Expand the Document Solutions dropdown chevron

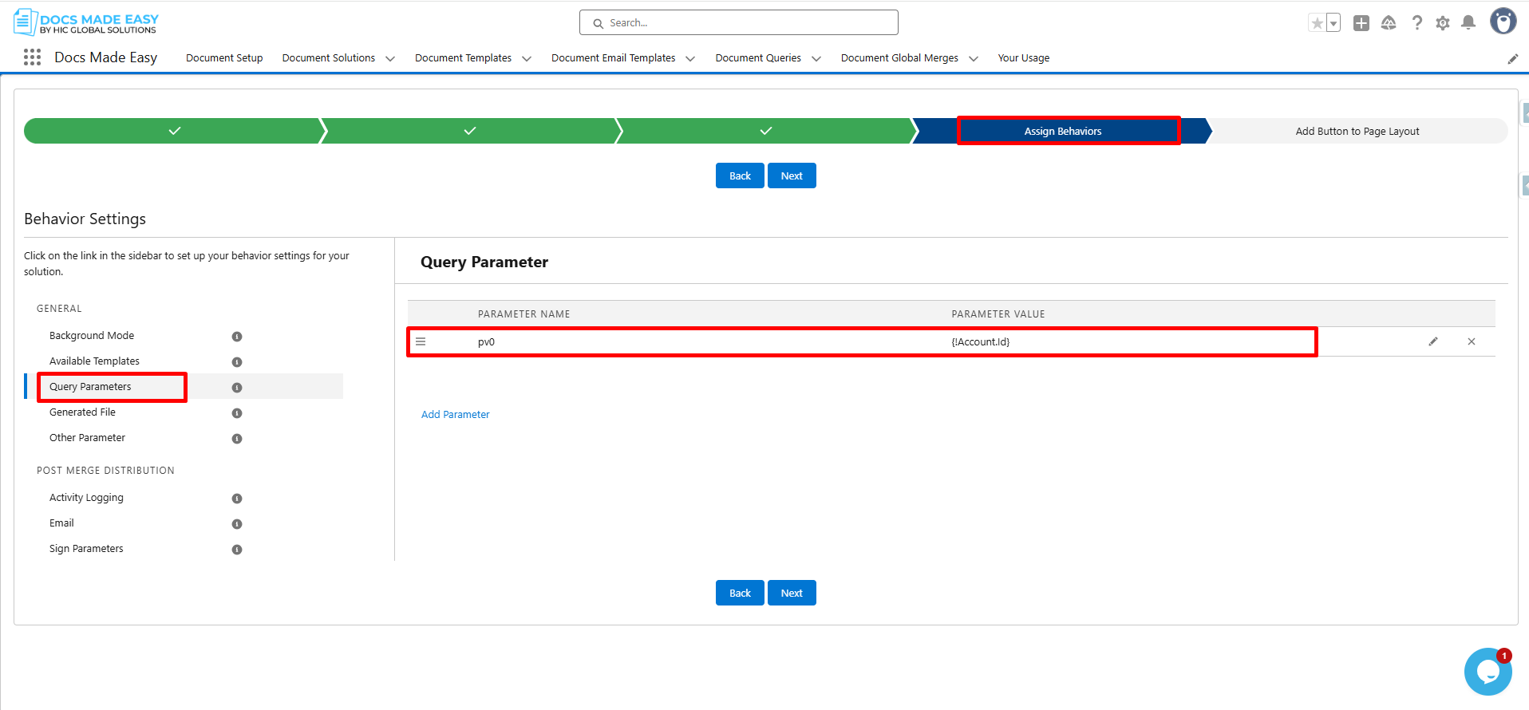tap(390, 58)
